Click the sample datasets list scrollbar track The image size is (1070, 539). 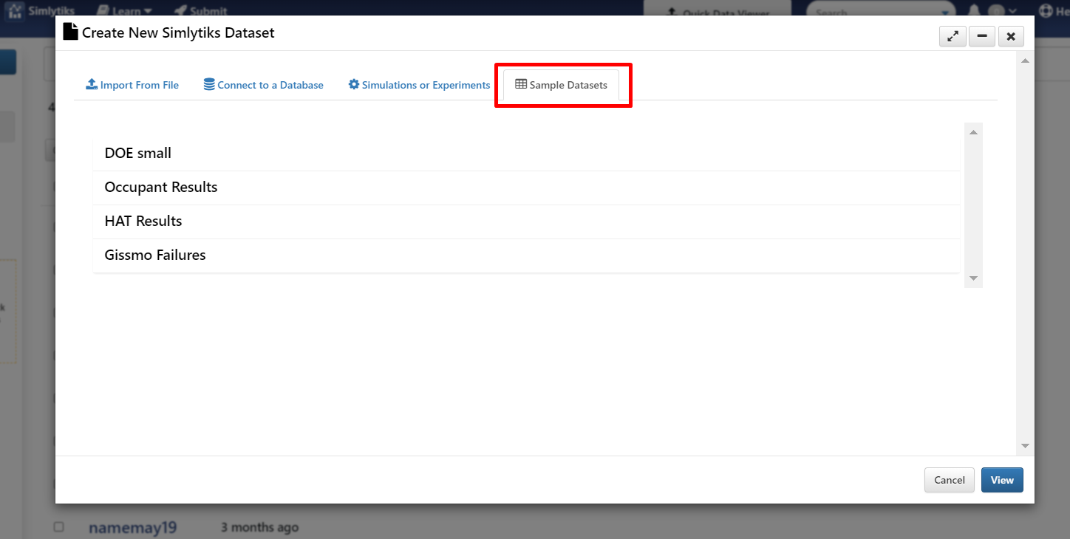[973, 205]
